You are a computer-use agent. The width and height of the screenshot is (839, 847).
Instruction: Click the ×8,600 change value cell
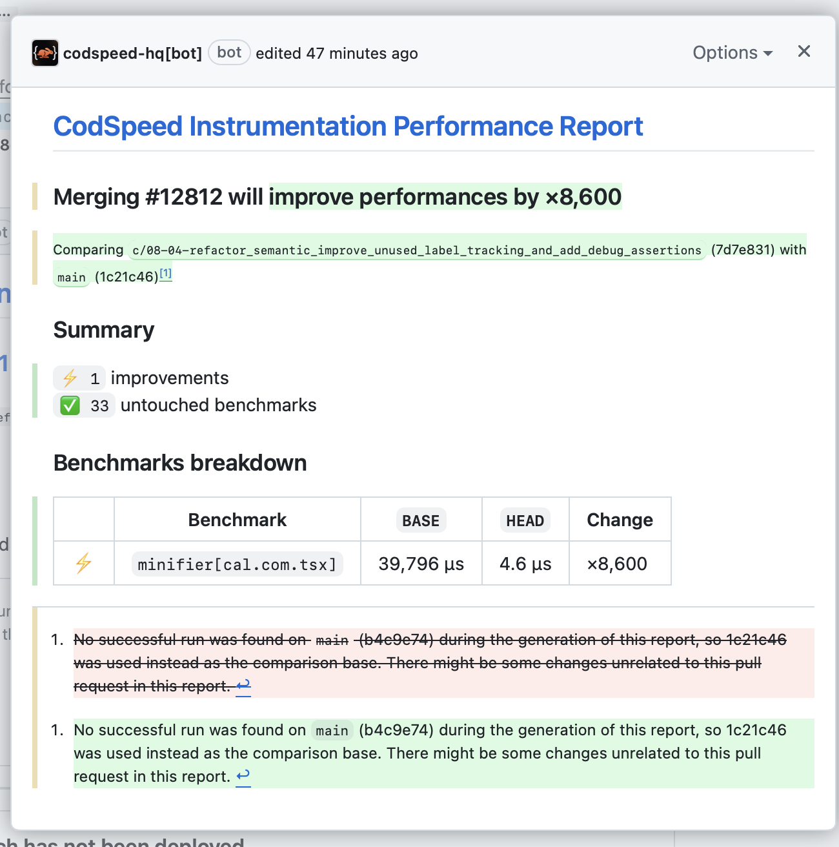click(617, 564)
